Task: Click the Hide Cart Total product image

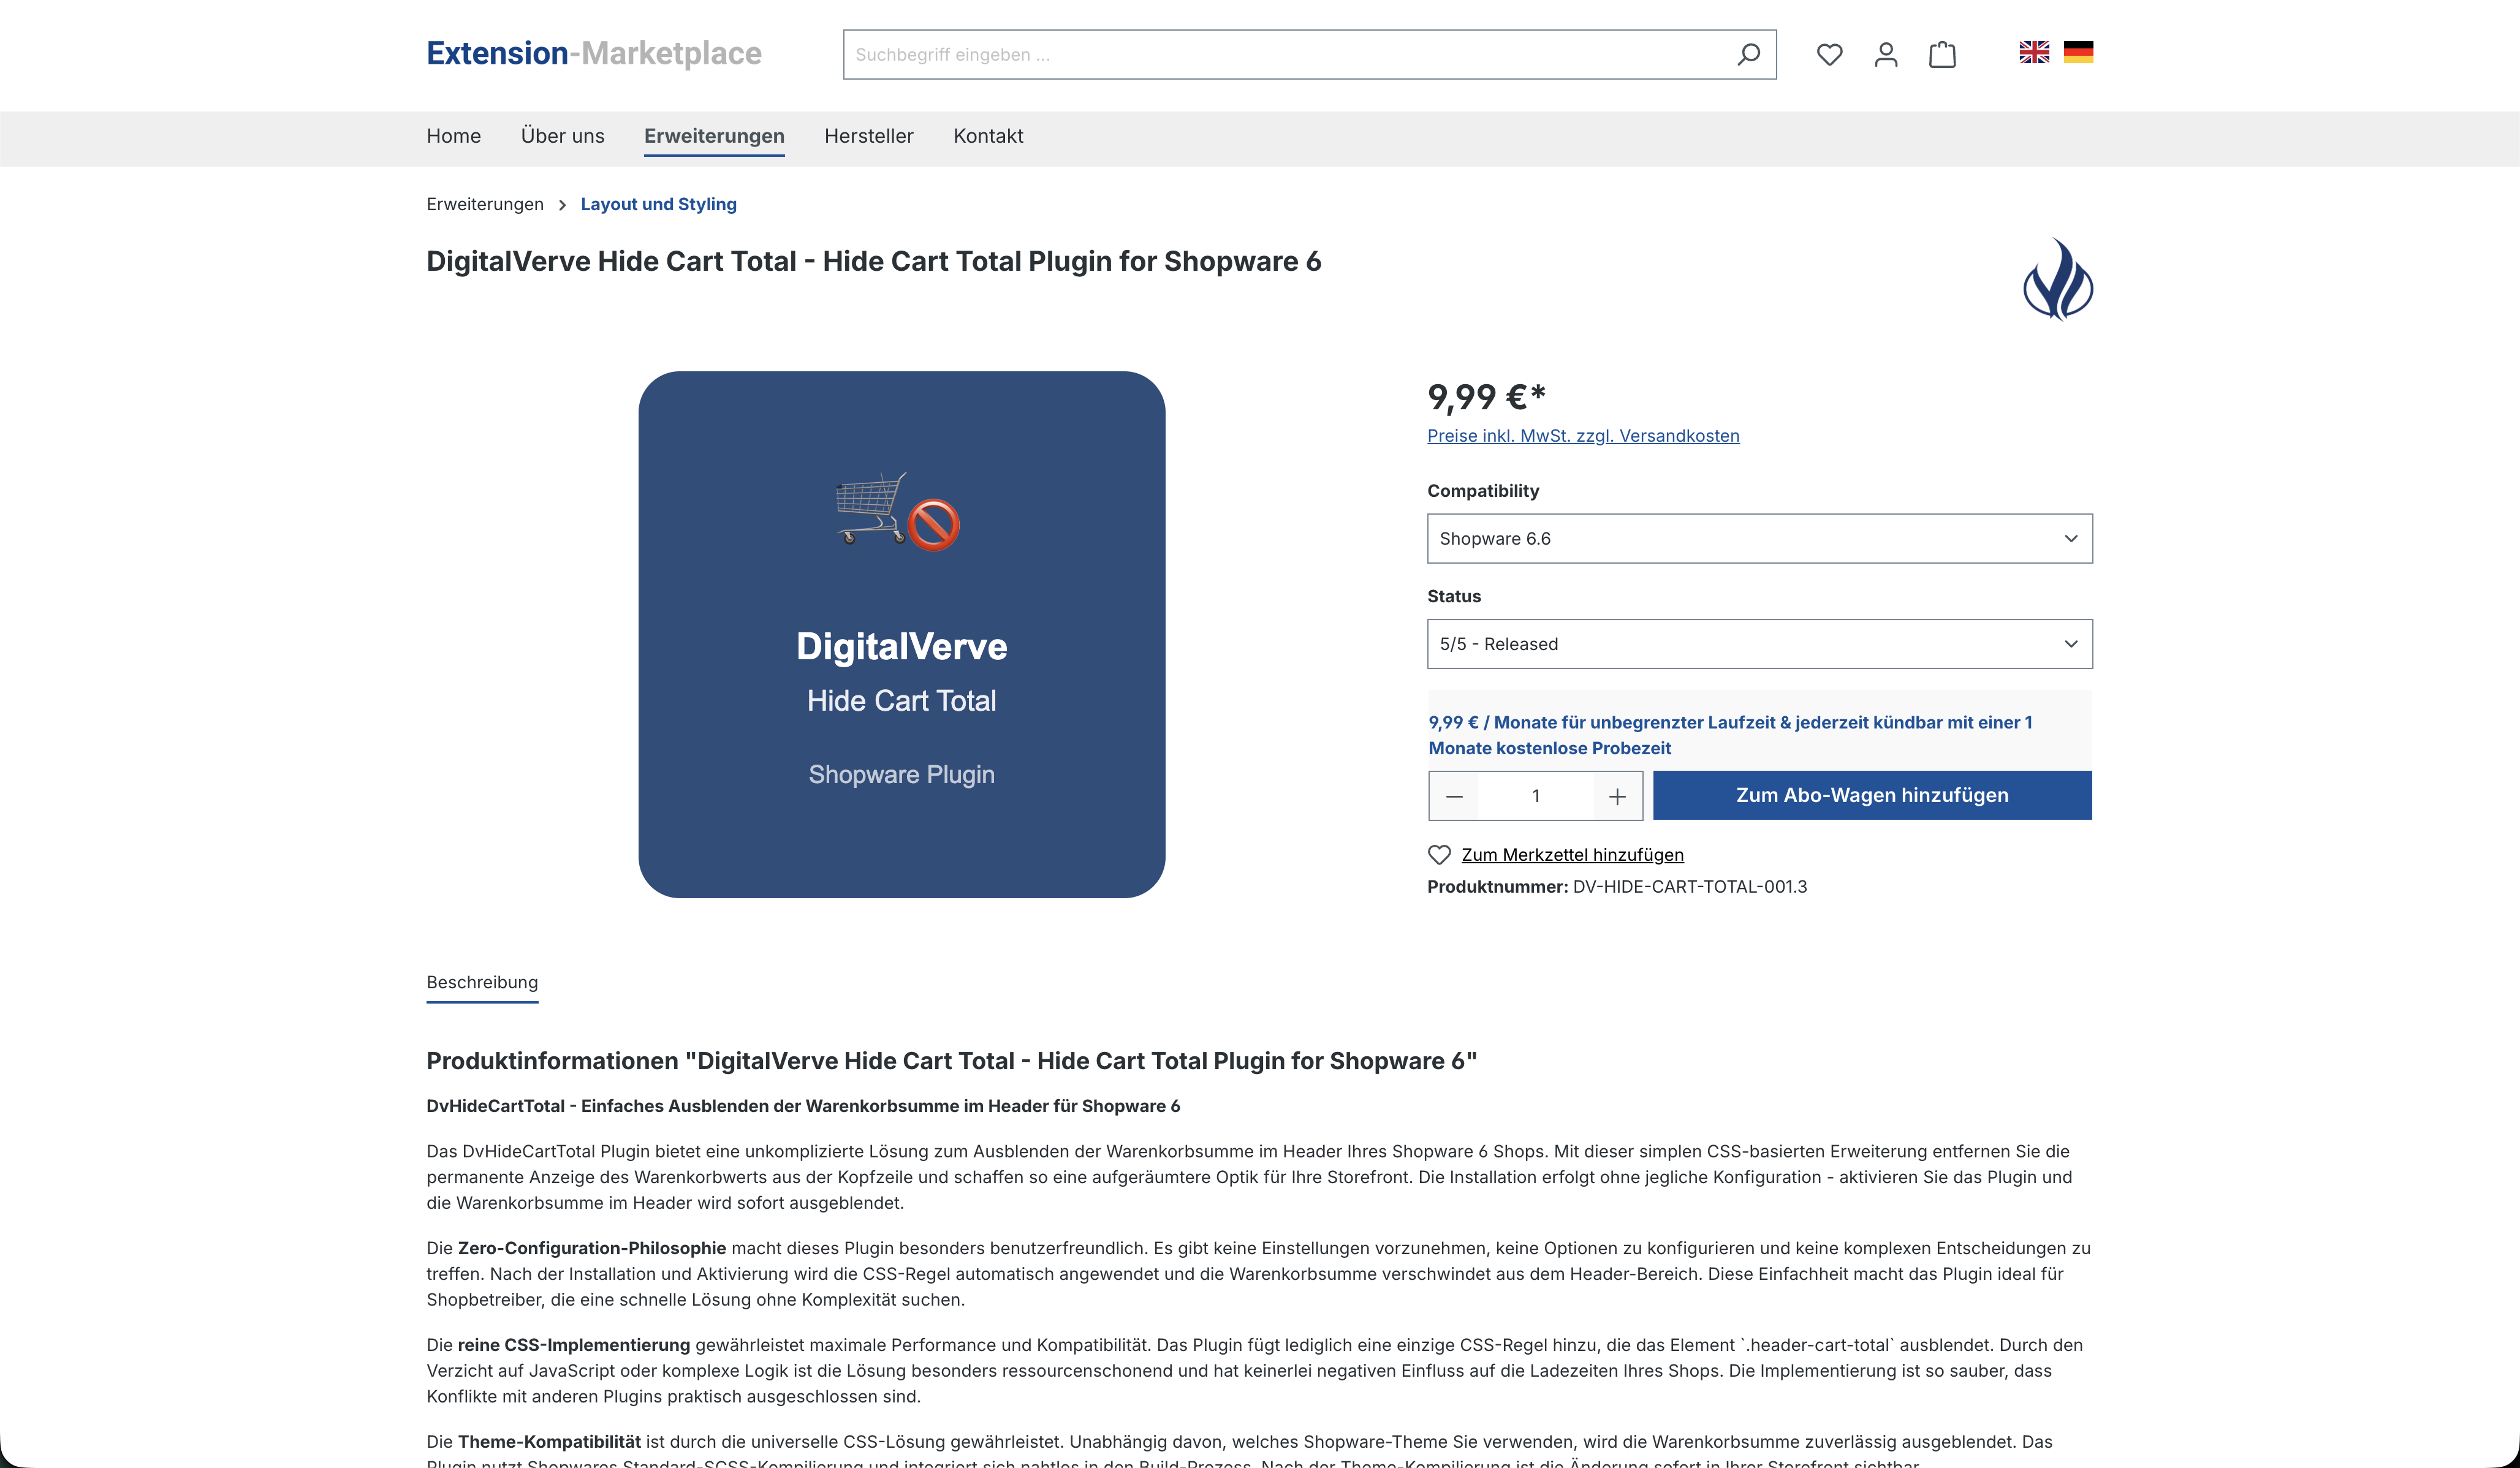Action: pos(901,634)
